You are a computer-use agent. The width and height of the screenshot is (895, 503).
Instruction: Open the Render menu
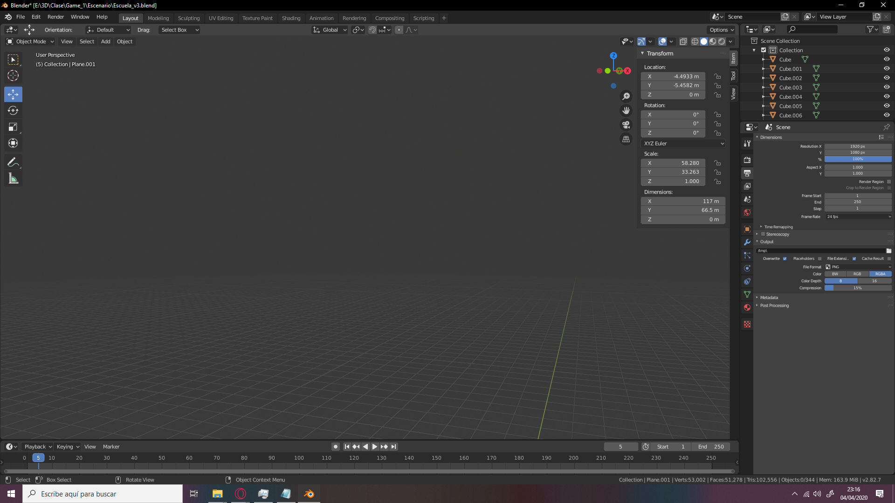[x=55, y=17]
